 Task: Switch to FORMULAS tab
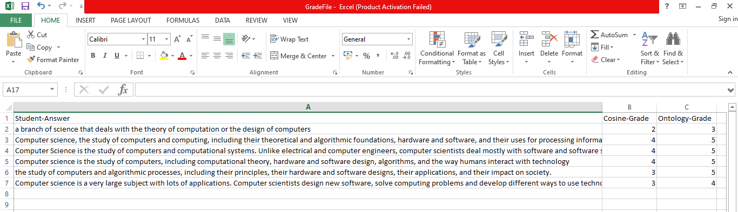pos(183,20)
